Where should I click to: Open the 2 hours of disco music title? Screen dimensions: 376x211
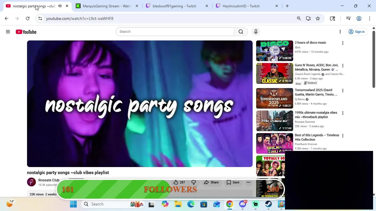(x=310, y=43)
